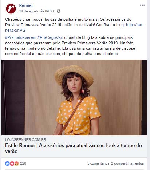The image size is (150, 170).
Task: Open the Renner page name link
Action: pos(26,5)
